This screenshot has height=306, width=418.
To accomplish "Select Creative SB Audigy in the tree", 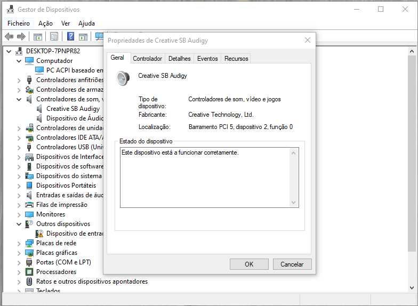I will point(73,109).
